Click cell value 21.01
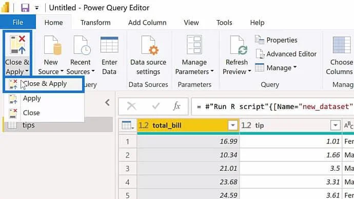The width and height of the screenshot is (354, 199). (188, 169)
